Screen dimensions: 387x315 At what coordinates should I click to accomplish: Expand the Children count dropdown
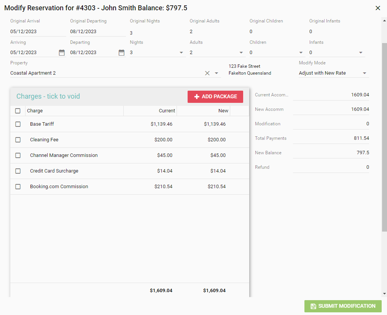tap(301, 53)
